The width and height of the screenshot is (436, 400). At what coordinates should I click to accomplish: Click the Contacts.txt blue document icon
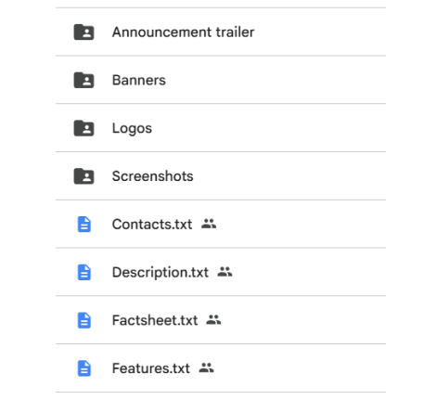(83, 225)
